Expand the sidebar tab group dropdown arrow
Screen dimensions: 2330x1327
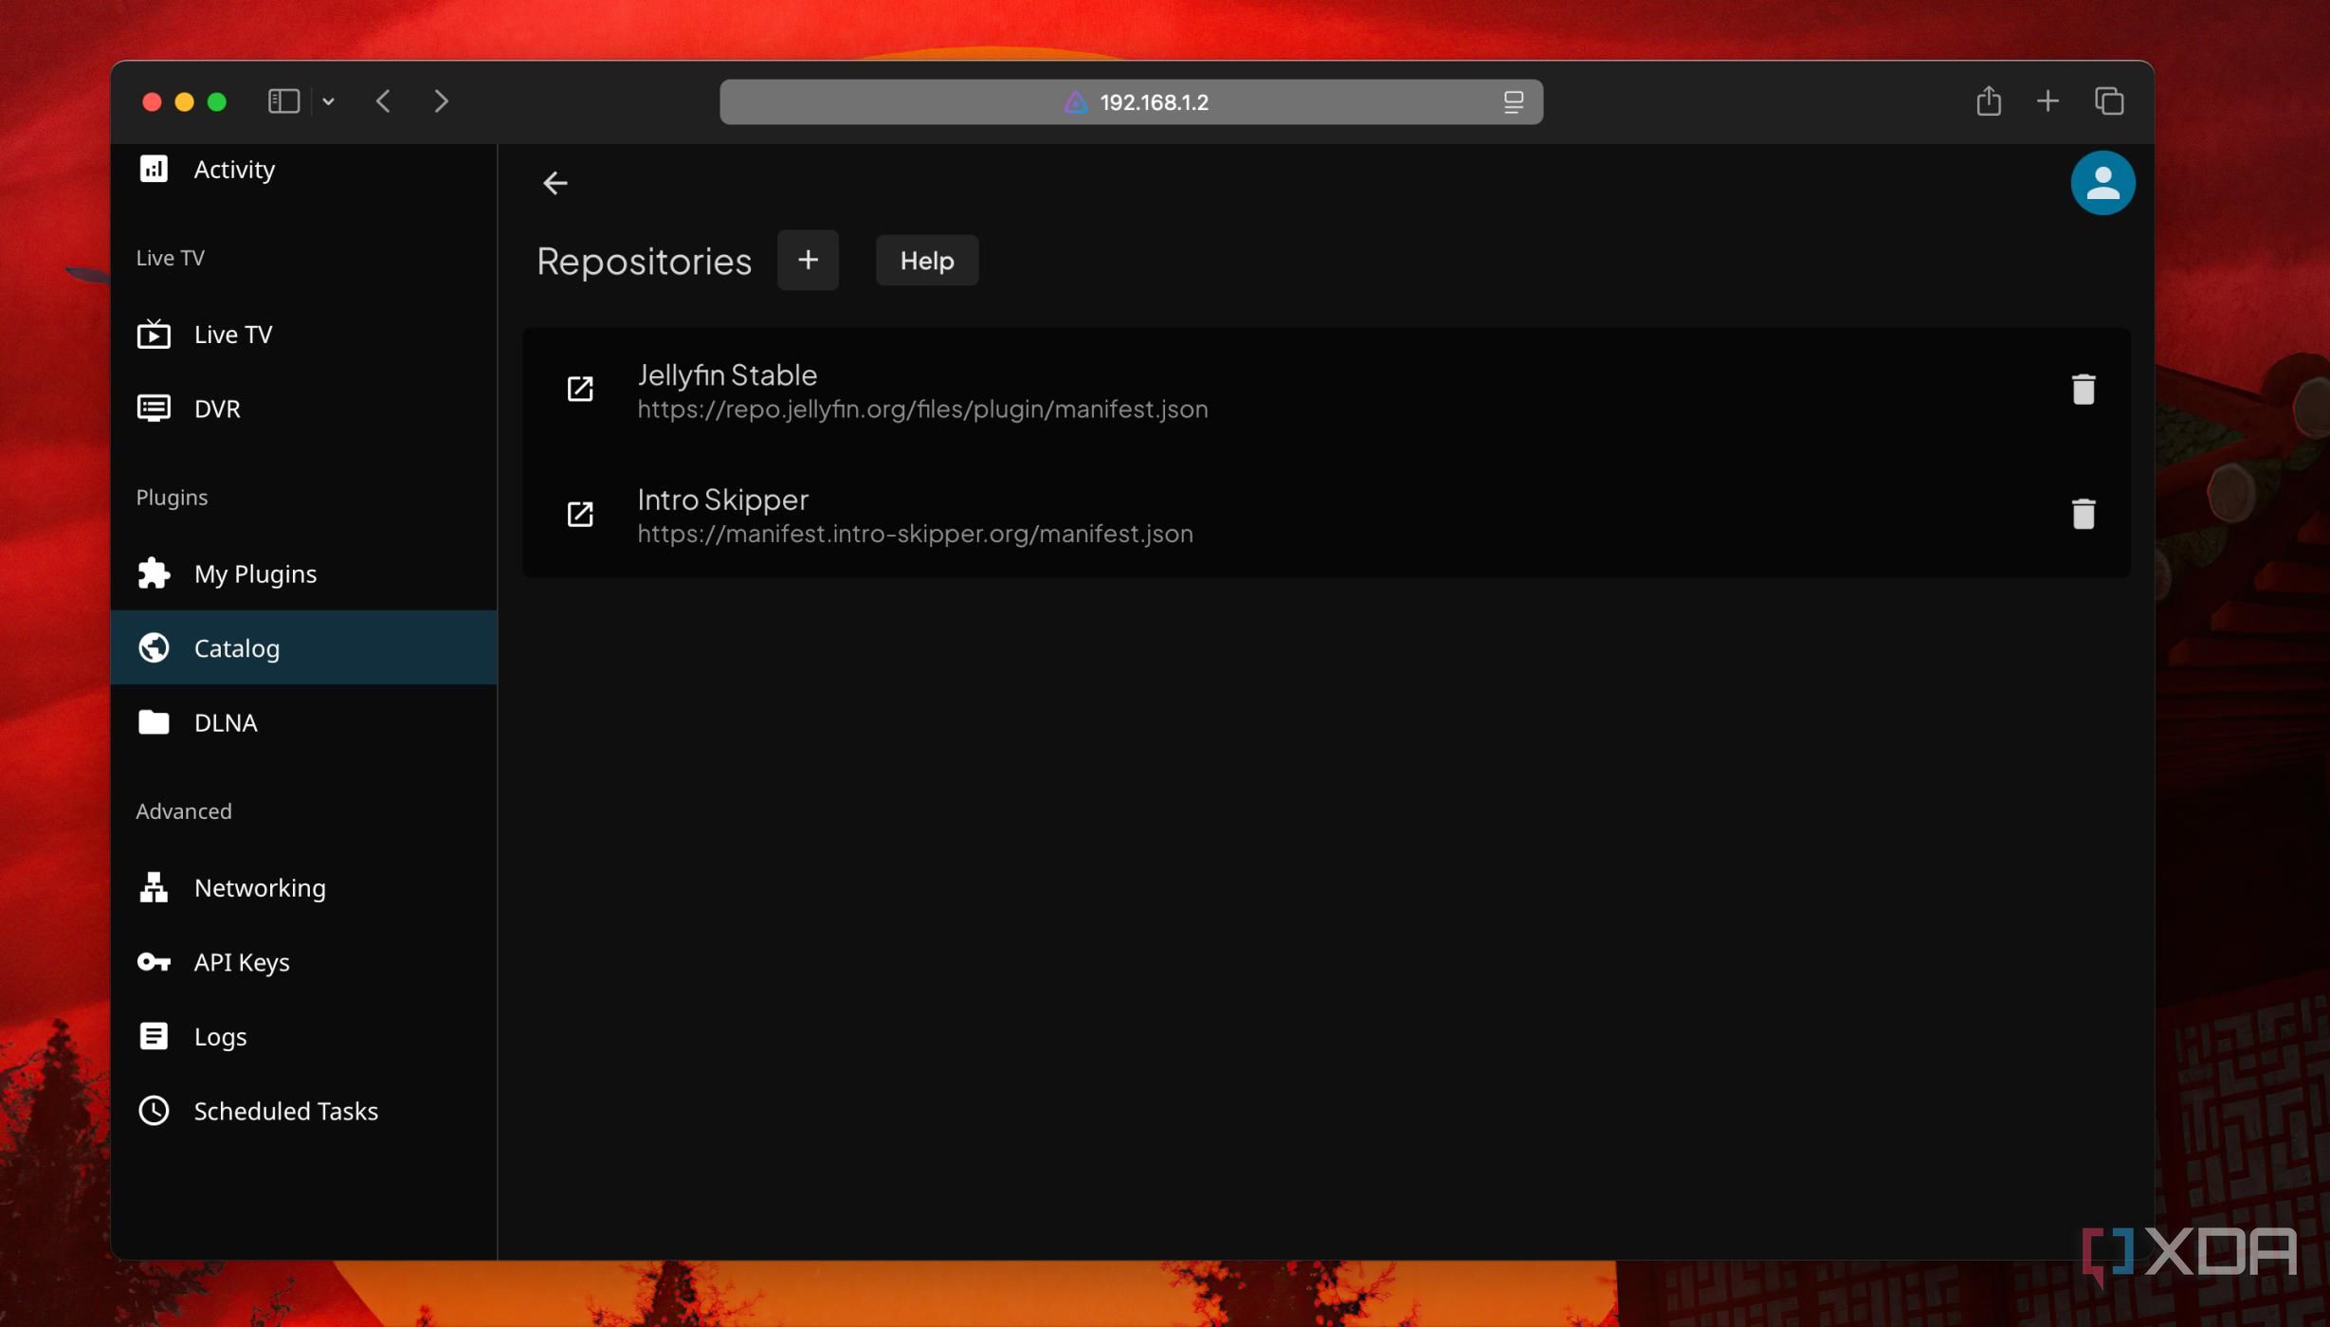328,101
